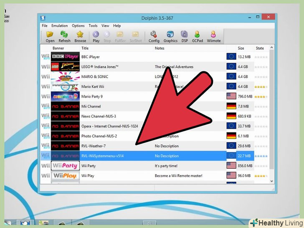
Task: Click the US flag on Mario Party 9 row
Action: click(231, 96)
